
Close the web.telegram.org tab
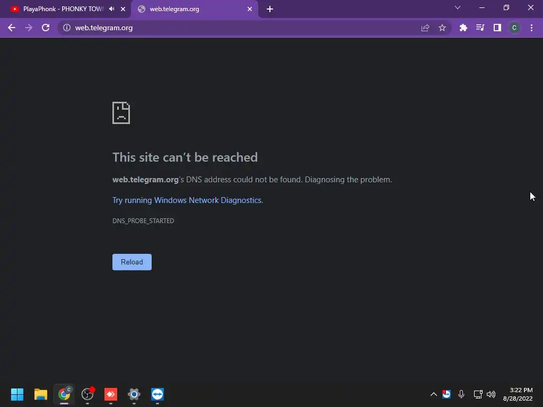(250, 9)
